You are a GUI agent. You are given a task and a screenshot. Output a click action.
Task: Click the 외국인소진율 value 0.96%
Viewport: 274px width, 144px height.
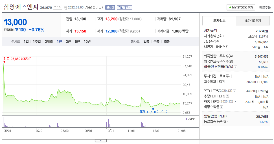click(x=263, y=67)
